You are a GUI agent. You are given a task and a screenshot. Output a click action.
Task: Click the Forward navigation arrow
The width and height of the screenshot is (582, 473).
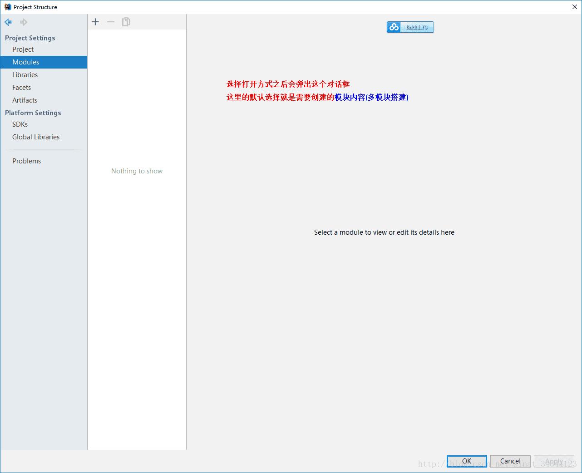pyautogui.click(x=24, y=22)
